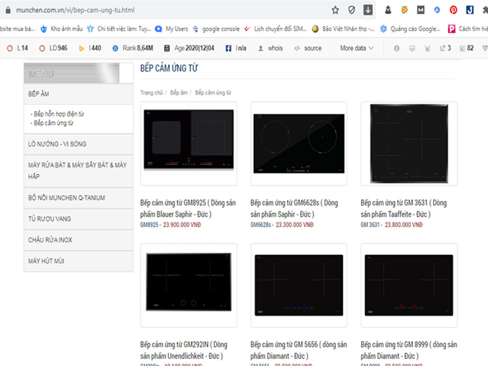Click the L 14 links metric

(18, 48)
